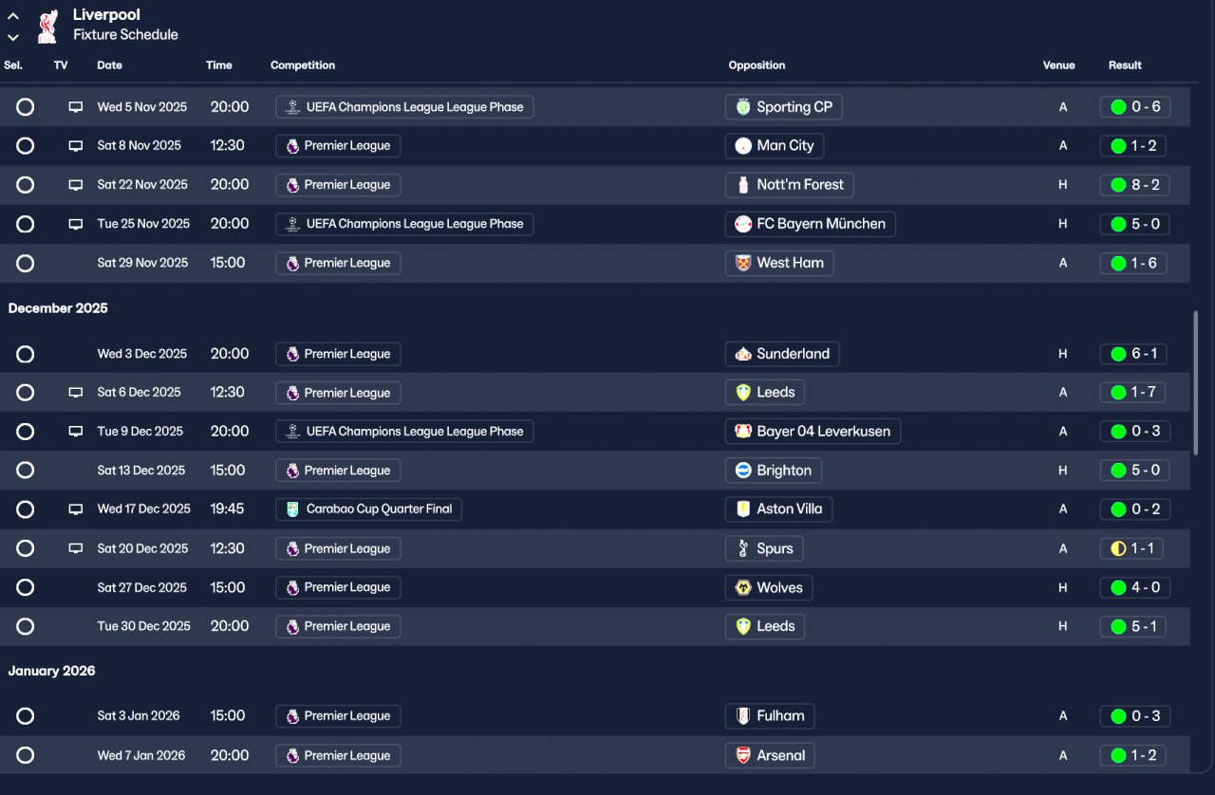Click the Liverpool club crest icon
Screen dimensions: 1215x795
coord(46,27)
